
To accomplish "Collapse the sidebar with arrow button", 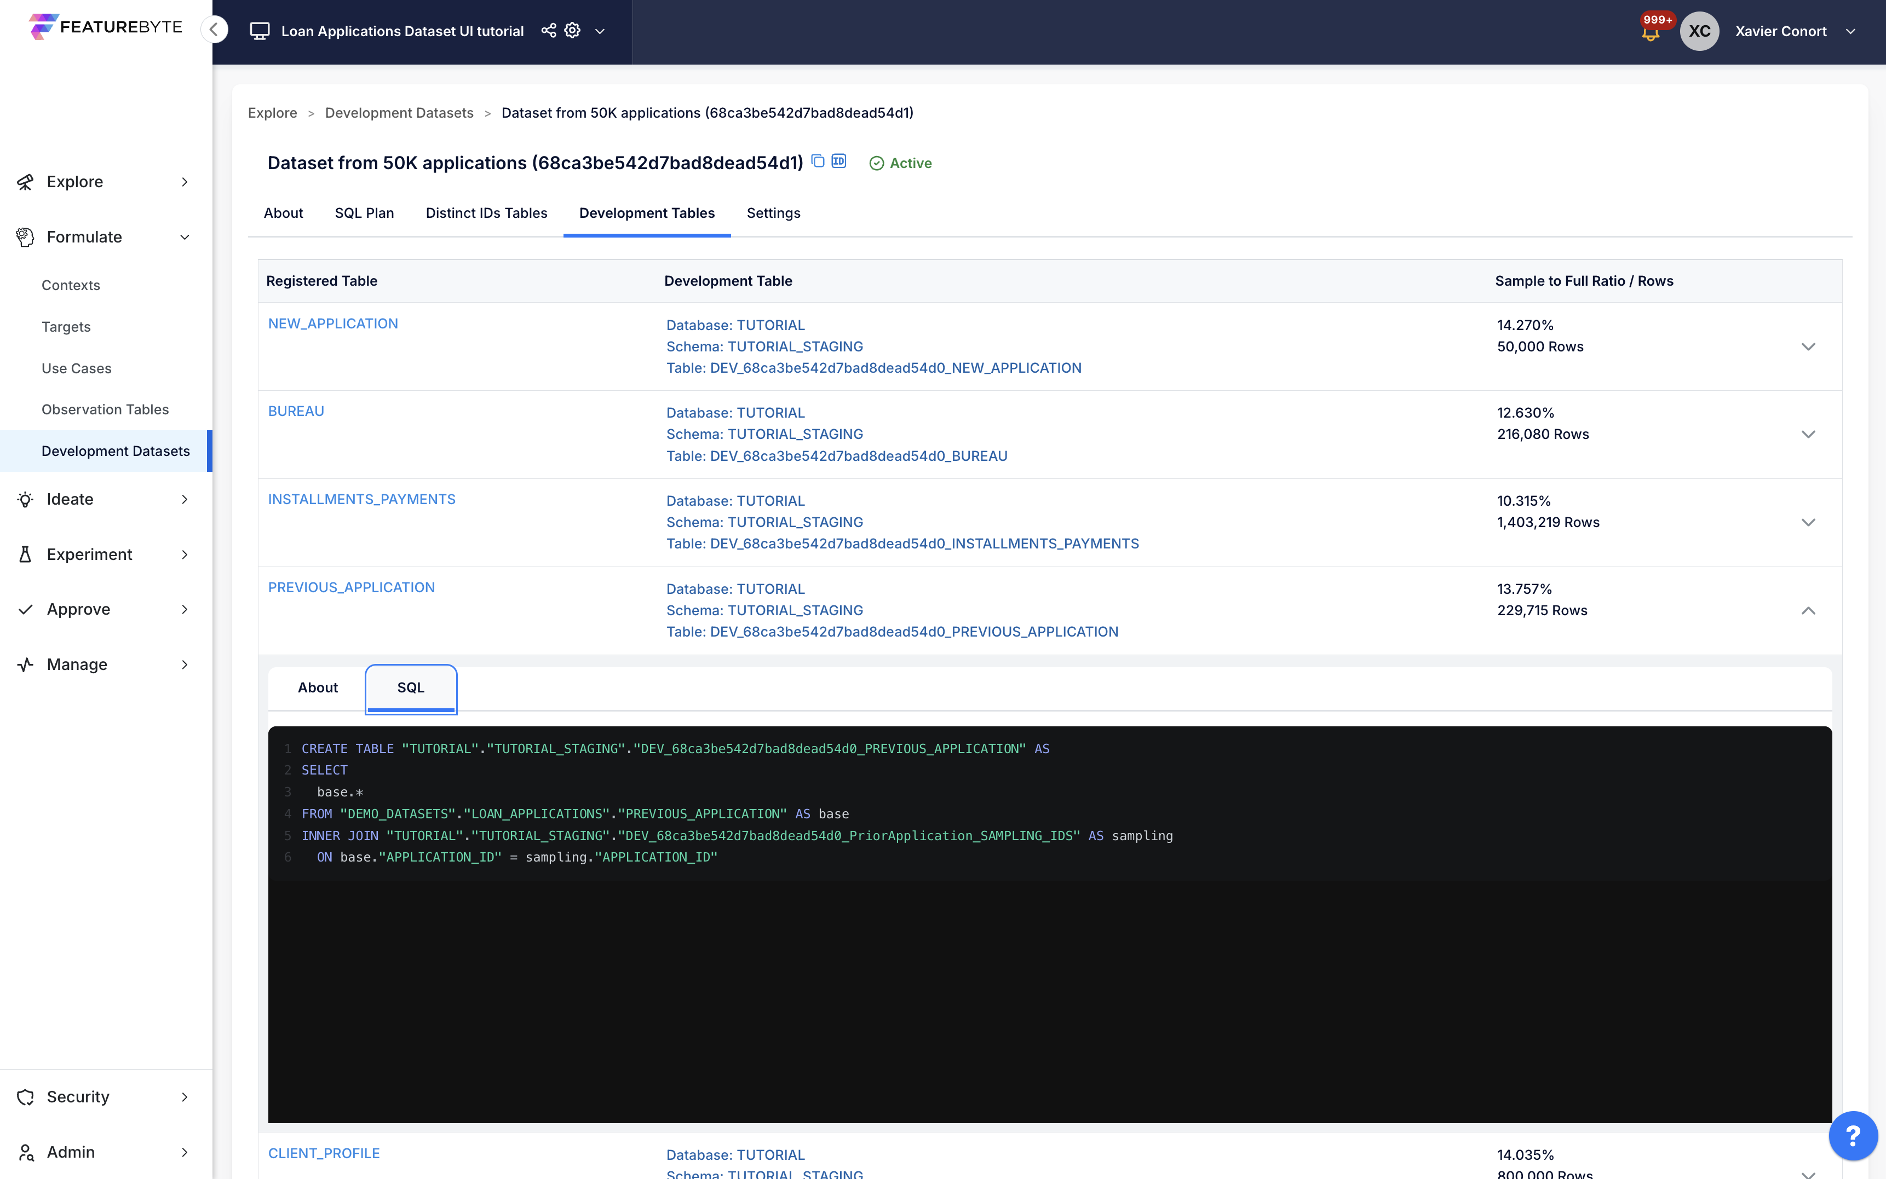I will pyautogui.click(x=214, y=30).
